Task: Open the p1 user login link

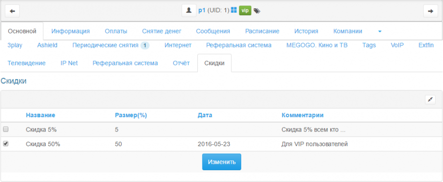Action: pos(202,11)
